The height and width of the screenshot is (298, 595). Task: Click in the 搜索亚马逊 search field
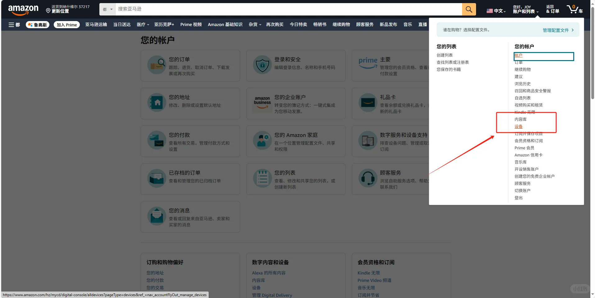tap(288, 9)
